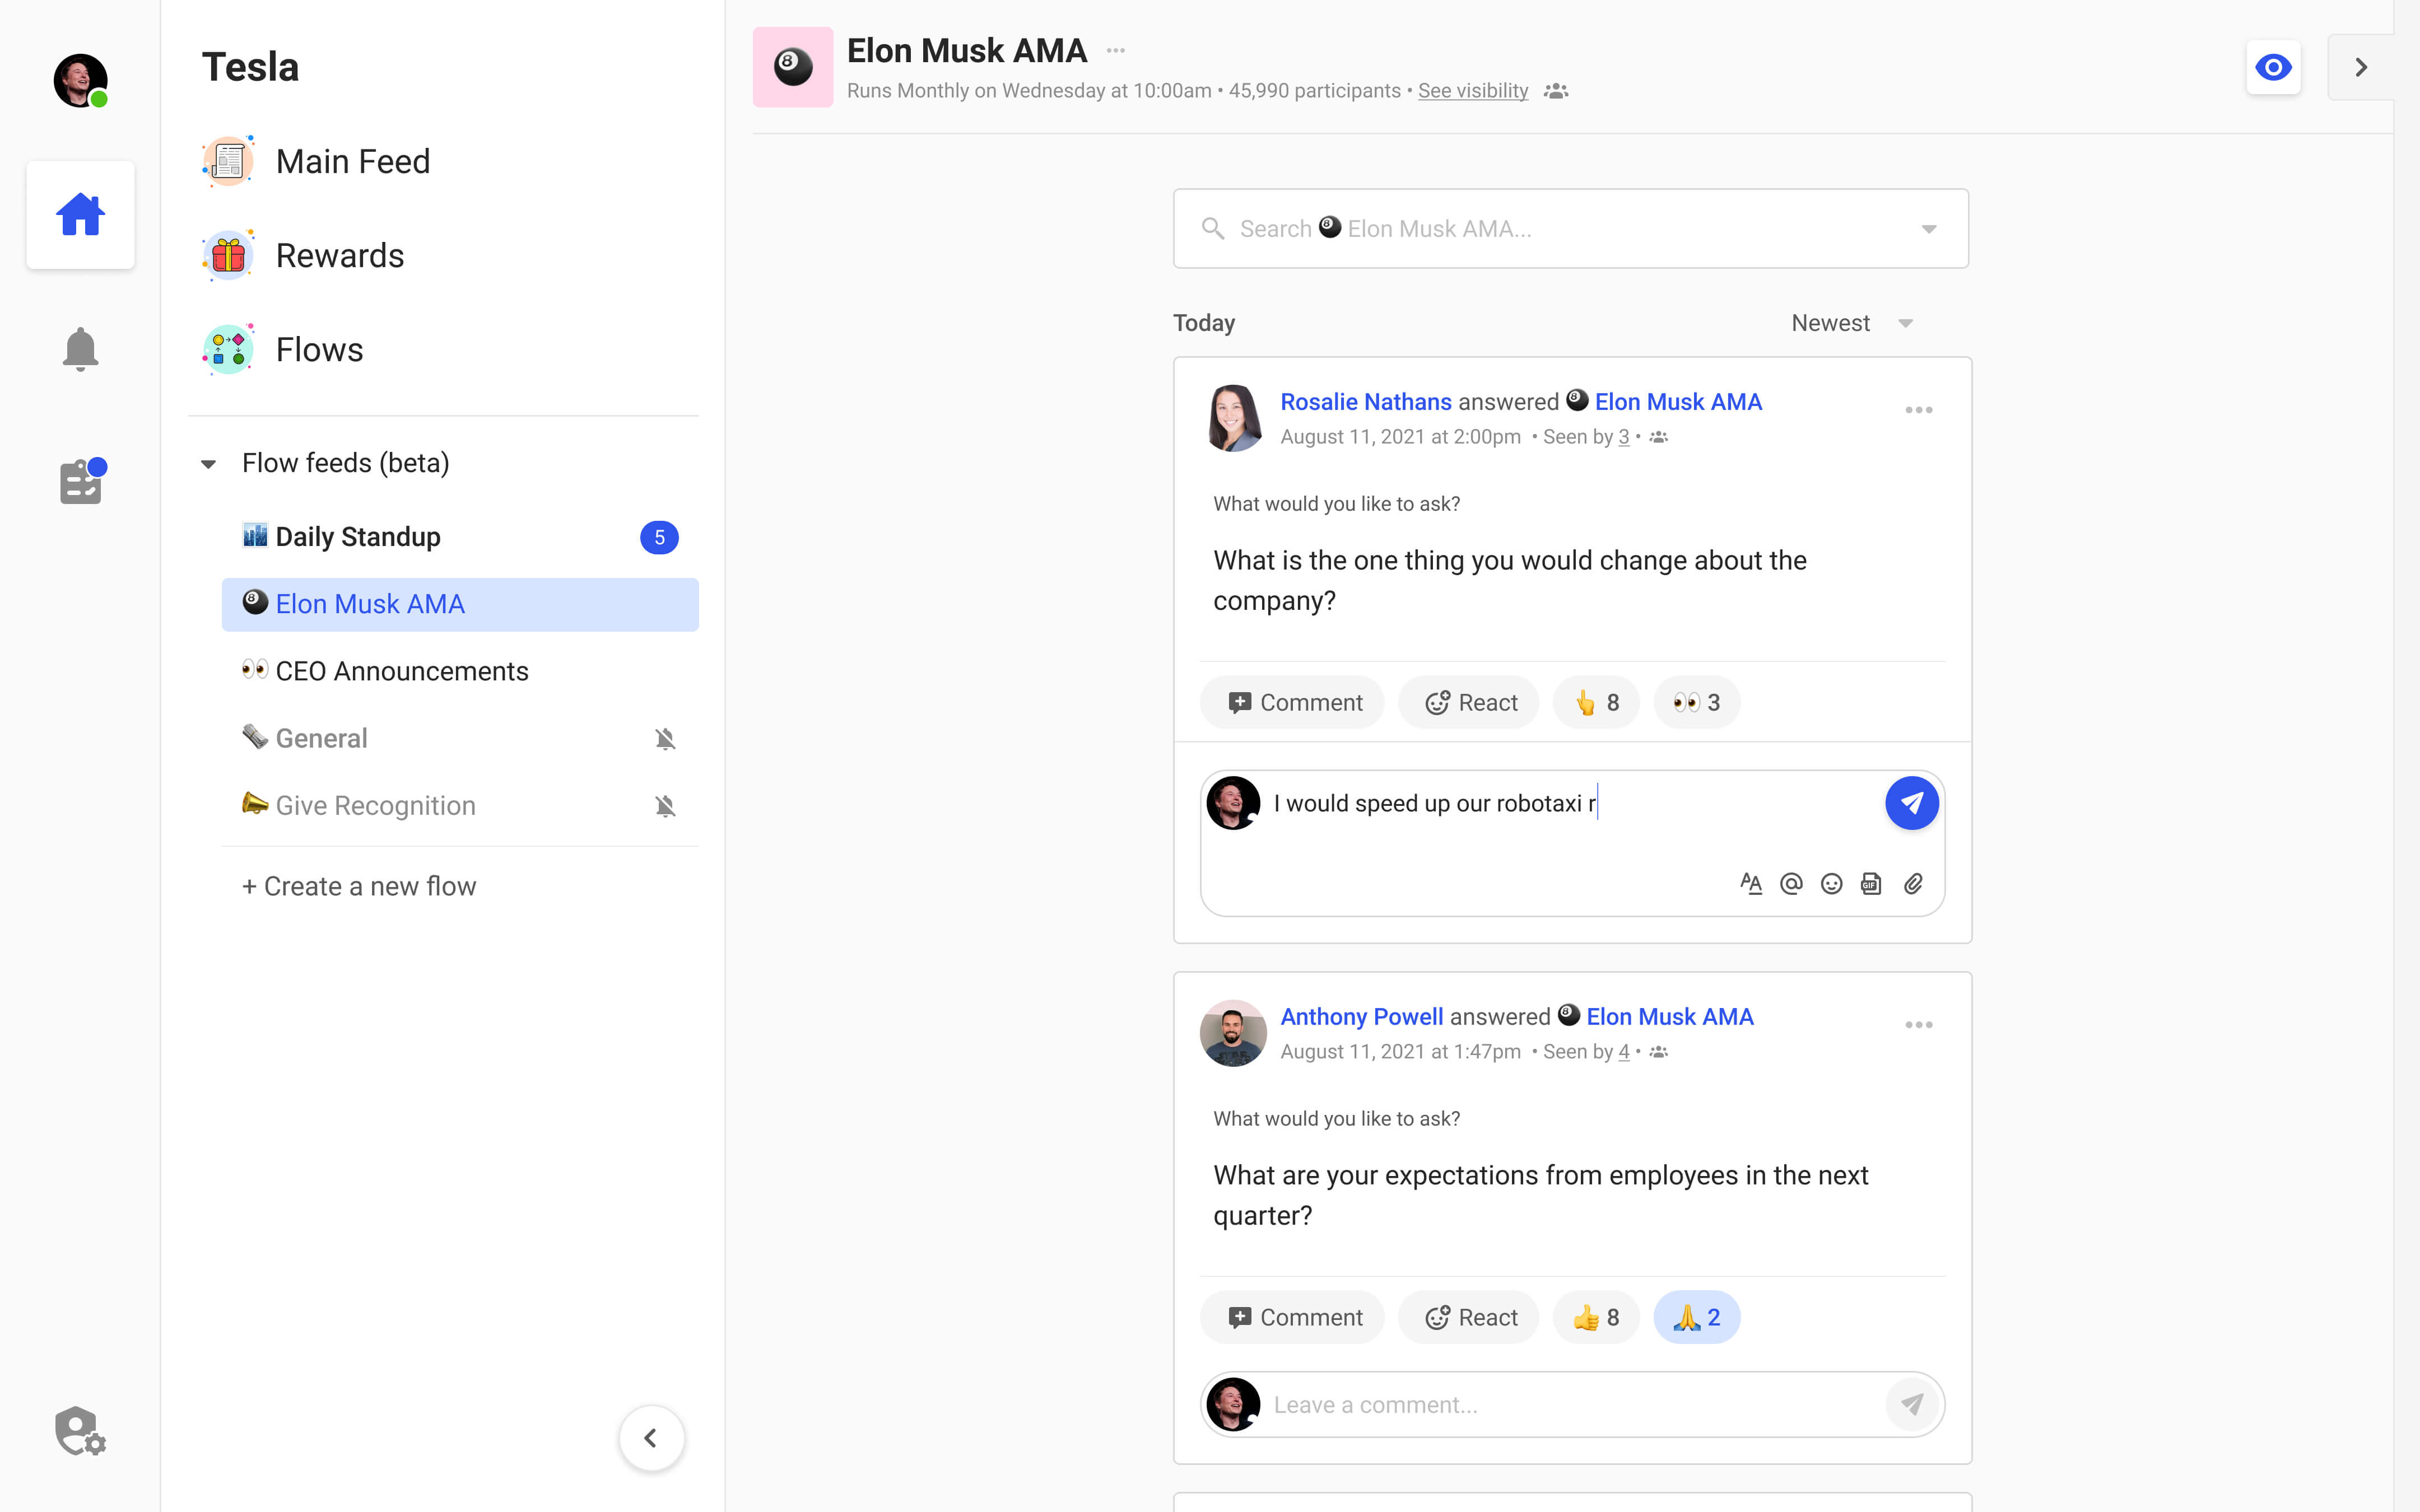Screen dimensions: 2420x1512
Task: Click seen by 4 count on Anthony's post
Action: [x=1623, y=1052]
